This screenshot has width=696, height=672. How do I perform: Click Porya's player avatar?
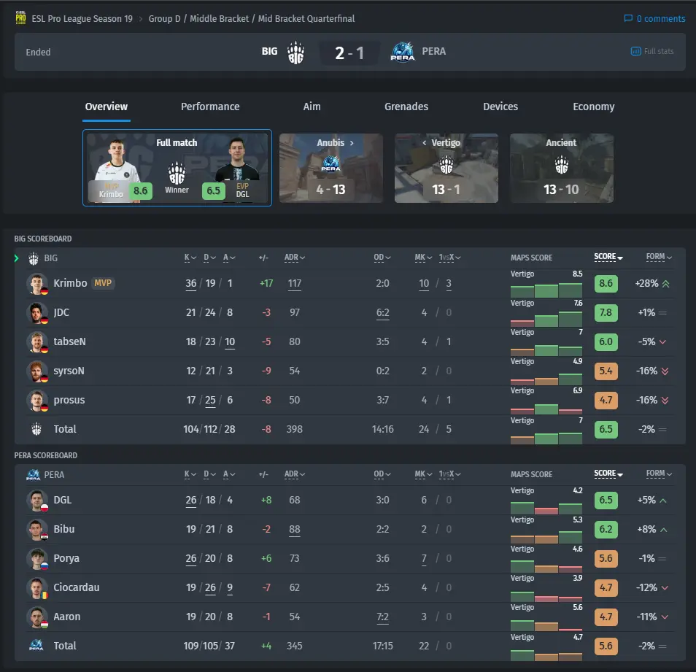[x=36, y=559]
